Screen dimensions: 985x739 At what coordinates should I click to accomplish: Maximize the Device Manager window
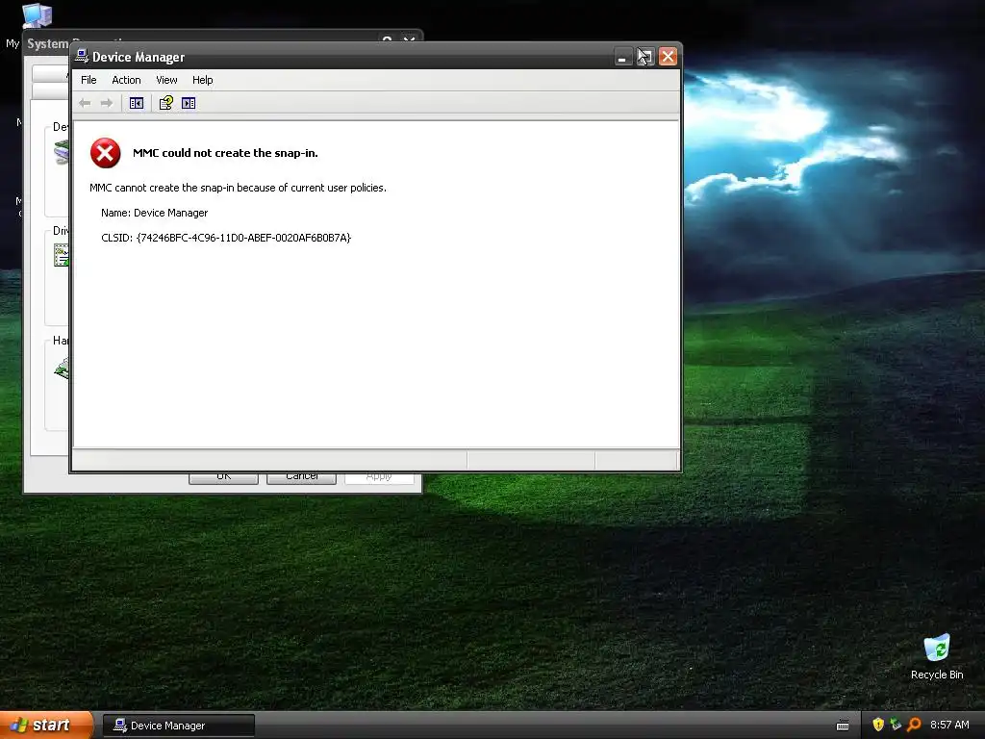click(x=645, y=57)
